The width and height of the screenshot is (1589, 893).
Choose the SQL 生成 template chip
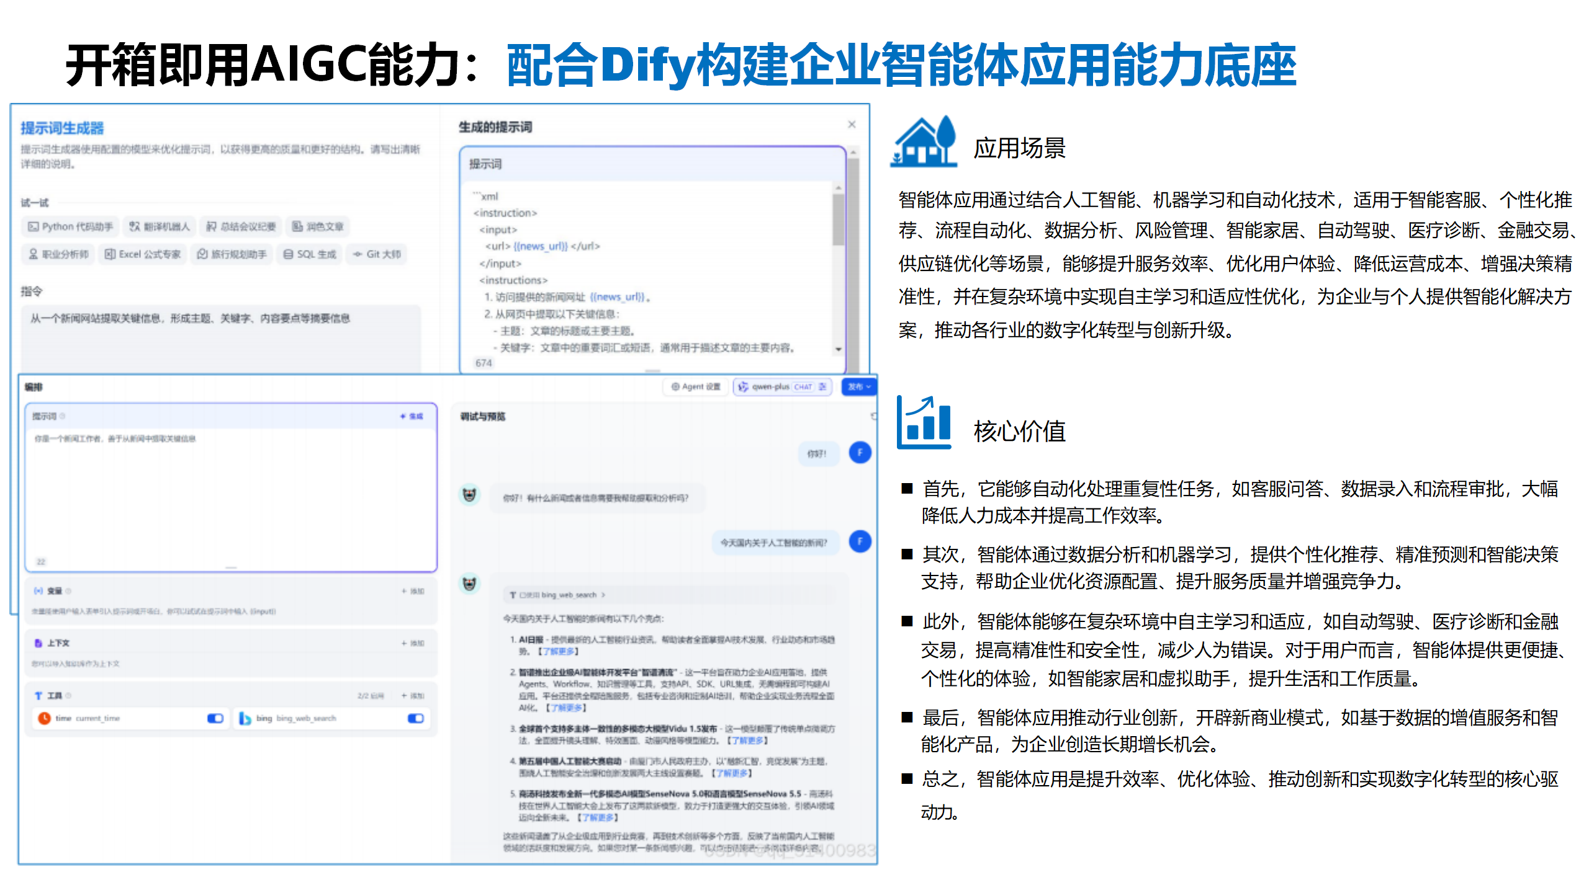pyautogui.click(x=309, y=254)
